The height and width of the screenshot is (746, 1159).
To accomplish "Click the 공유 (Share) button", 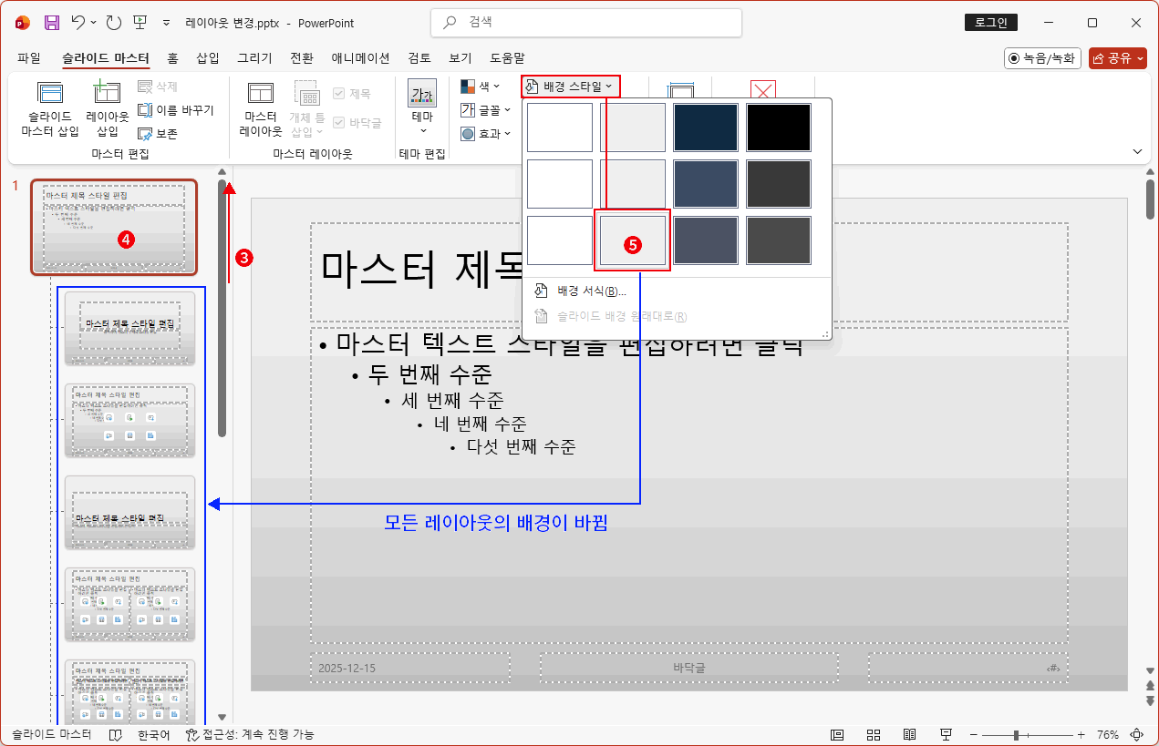I will 1117,57.
